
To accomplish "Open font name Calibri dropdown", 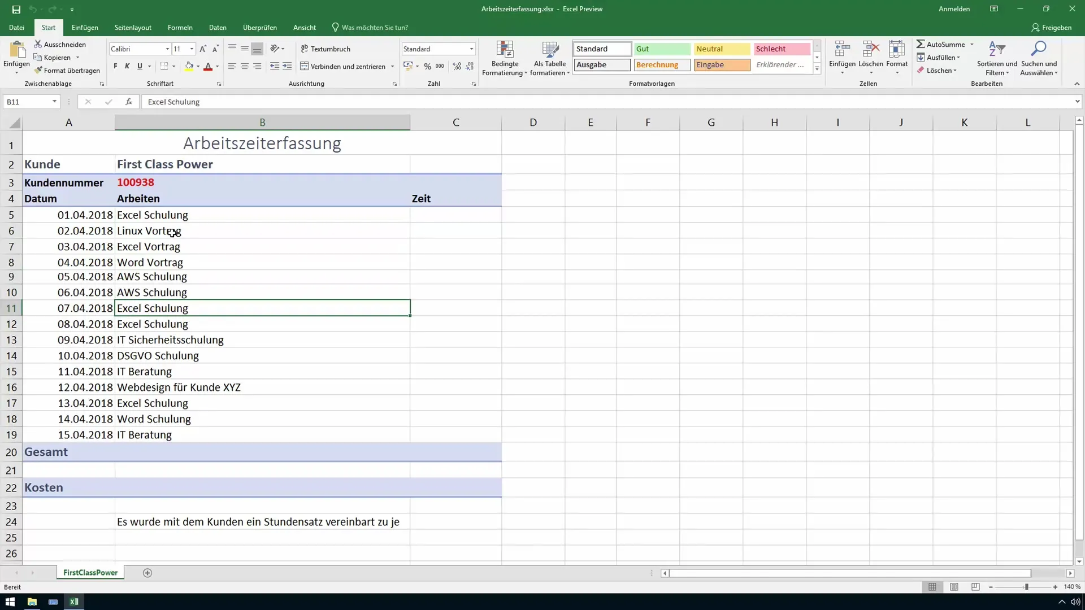I will click(x=167, y=49).
